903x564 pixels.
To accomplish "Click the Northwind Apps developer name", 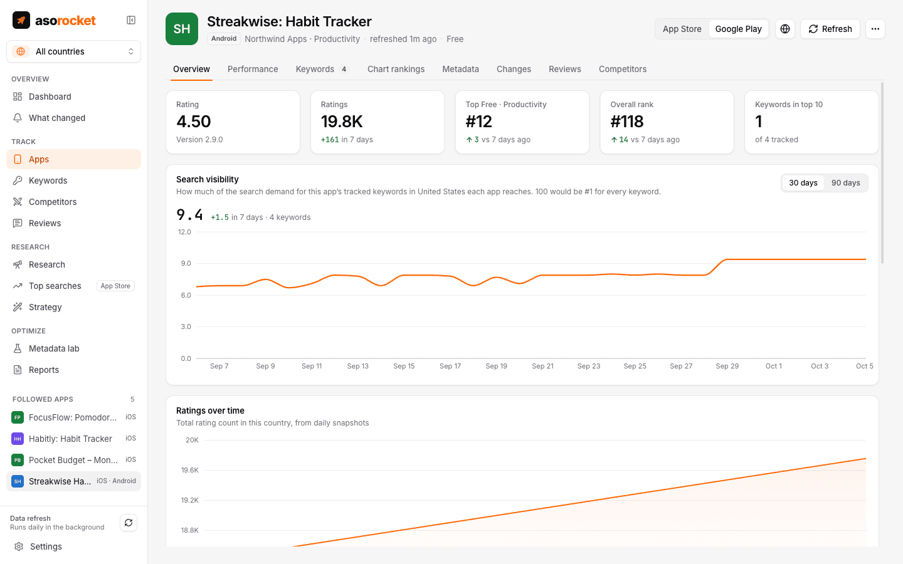I will click(276, 39).
